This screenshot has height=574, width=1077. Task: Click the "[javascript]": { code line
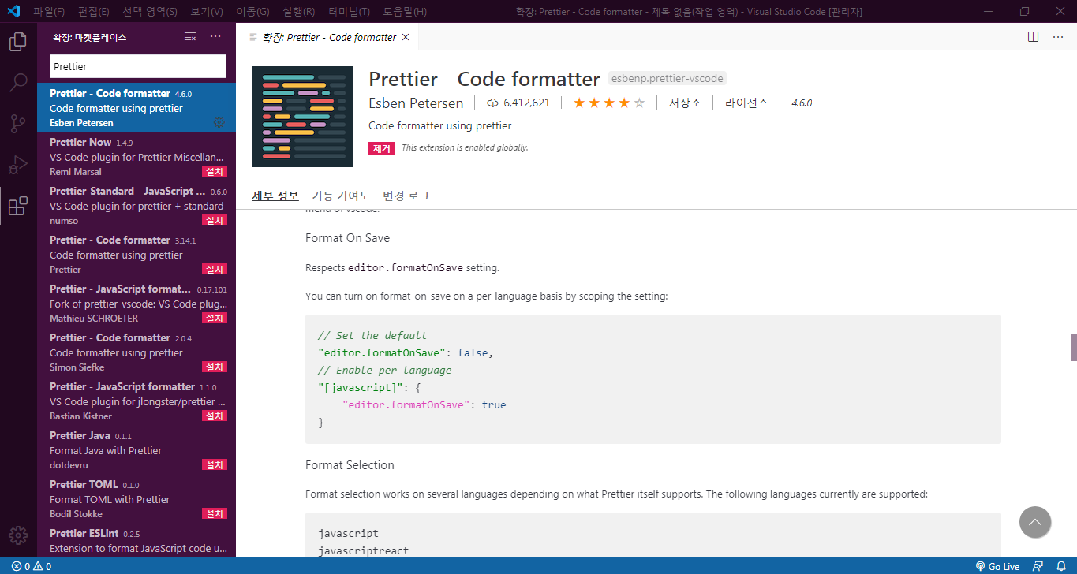369,387
